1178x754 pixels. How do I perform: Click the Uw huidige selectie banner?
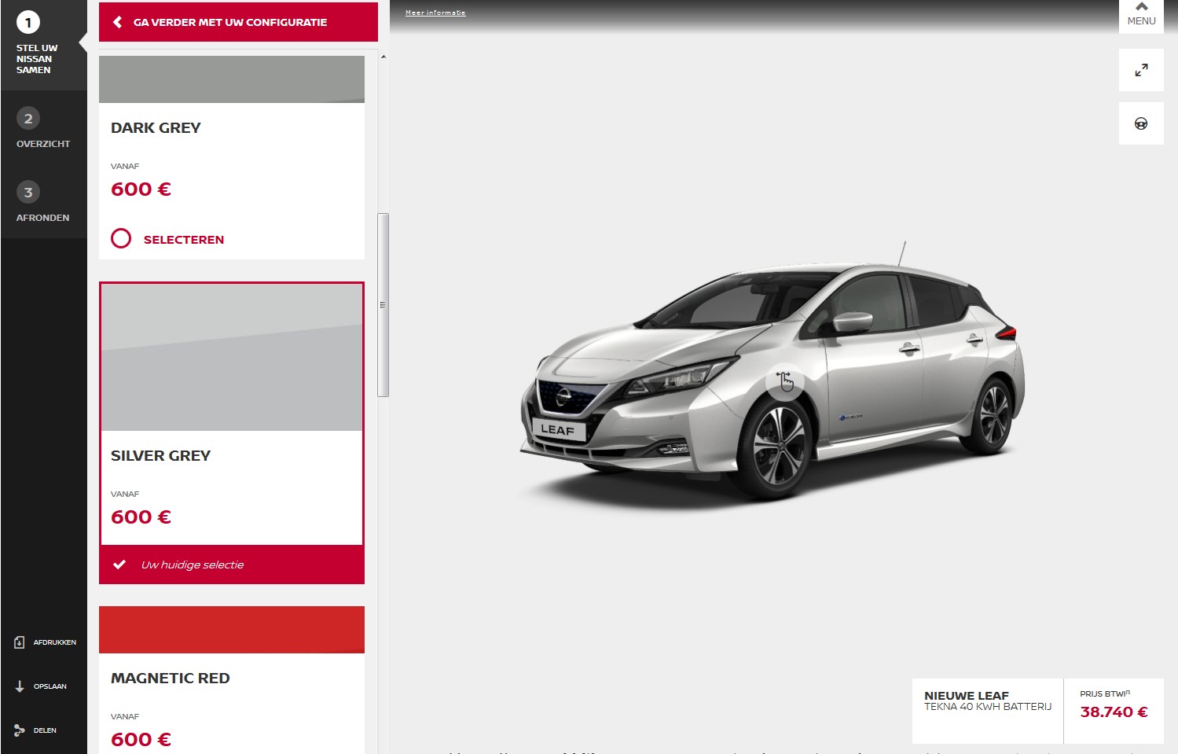click(x=232, y=565)
